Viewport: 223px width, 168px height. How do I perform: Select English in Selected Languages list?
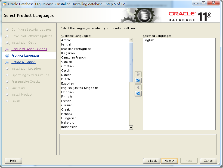point(179,40)
